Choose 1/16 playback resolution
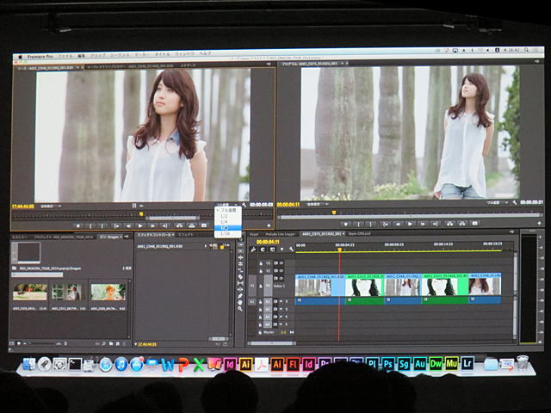The image size is (551, 413). (227, 233)
